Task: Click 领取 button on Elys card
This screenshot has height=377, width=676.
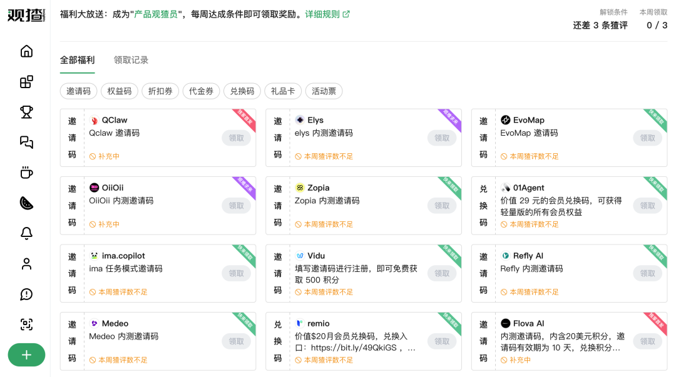Action: (x=442, y=138)
